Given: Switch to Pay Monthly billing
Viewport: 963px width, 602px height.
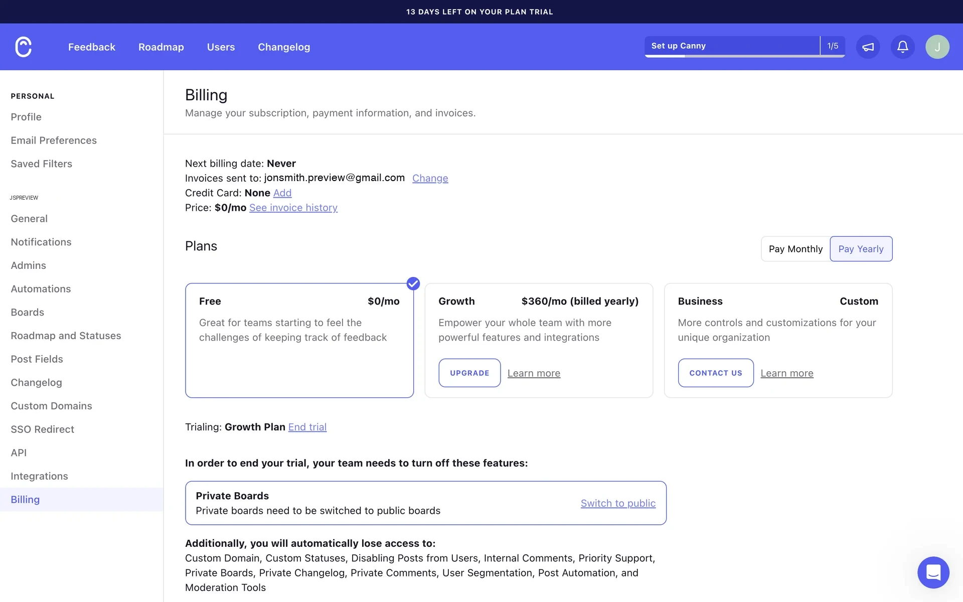Looking at the screenshot, I should click(795, 249).
